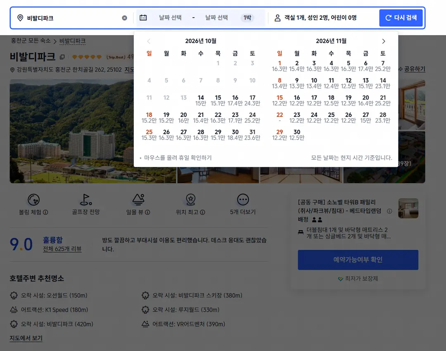The width and height of the screenshot is (446, 351).
Task: Go to next month arrow in calendar
Action: [x=383, y=41]
